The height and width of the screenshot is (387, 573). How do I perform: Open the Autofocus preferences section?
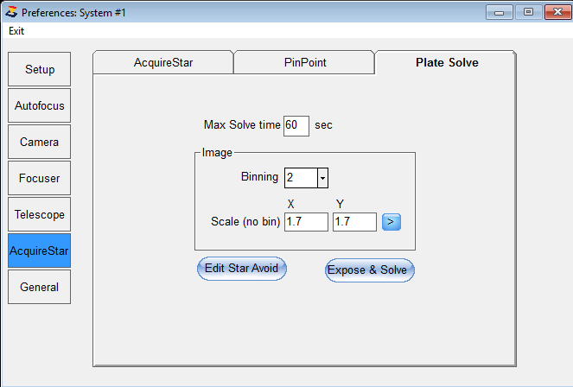[x=40, y=105]
